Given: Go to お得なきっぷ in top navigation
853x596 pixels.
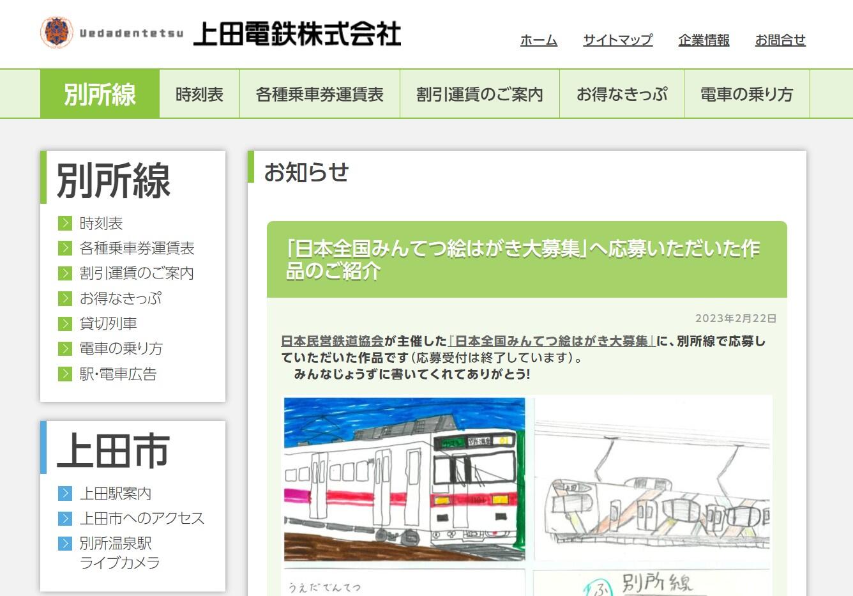Looking at the screenshot, I should tap(621, 94).
